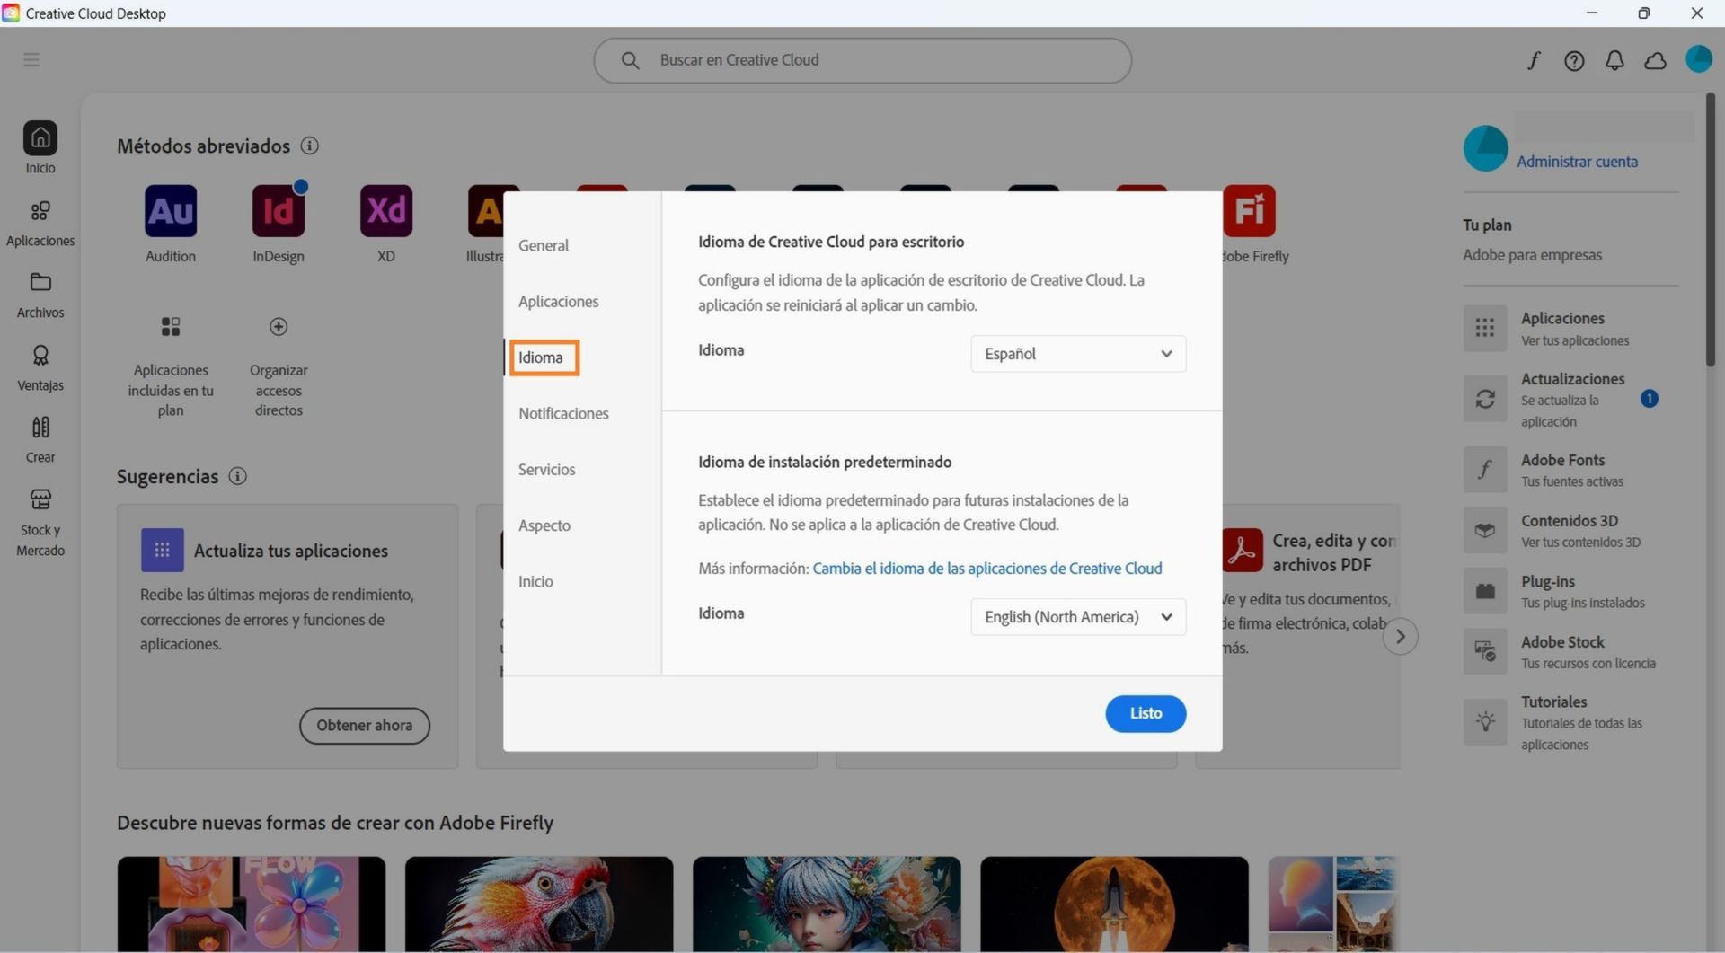
Task: Open the moon rocket Firefly thumbnail
Action: click(x=1114, y=904)
